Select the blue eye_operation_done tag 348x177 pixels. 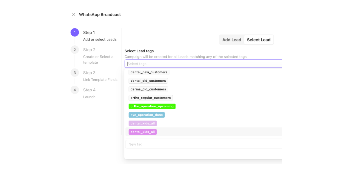(x=147, y=115)
